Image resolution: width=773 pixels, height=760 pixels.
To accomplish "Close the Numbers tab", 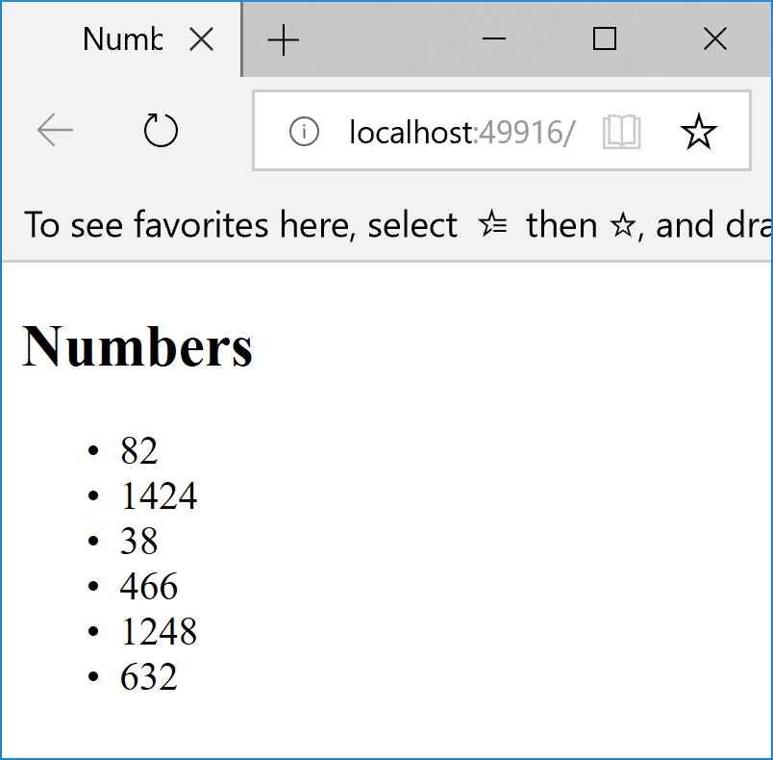I will click(x=202, y=38).
